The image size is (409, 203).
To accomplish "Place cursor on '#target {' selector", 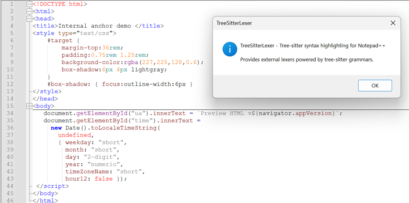I will [x=63, y=41].
